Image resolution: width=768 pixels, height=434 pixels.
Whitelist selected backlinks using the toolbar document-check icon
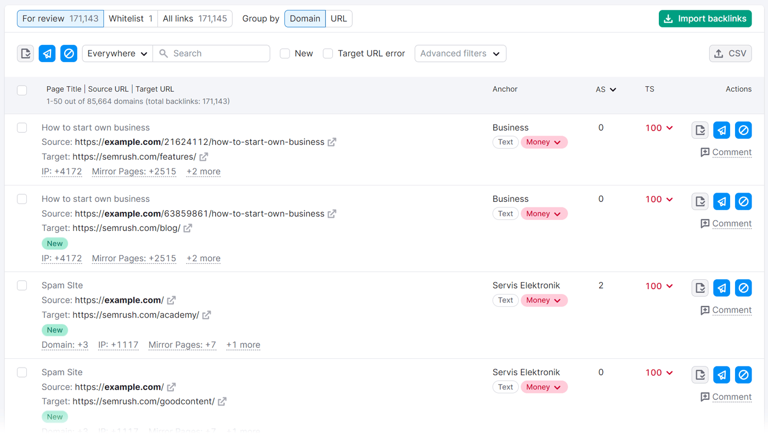[x=25, y=53]
